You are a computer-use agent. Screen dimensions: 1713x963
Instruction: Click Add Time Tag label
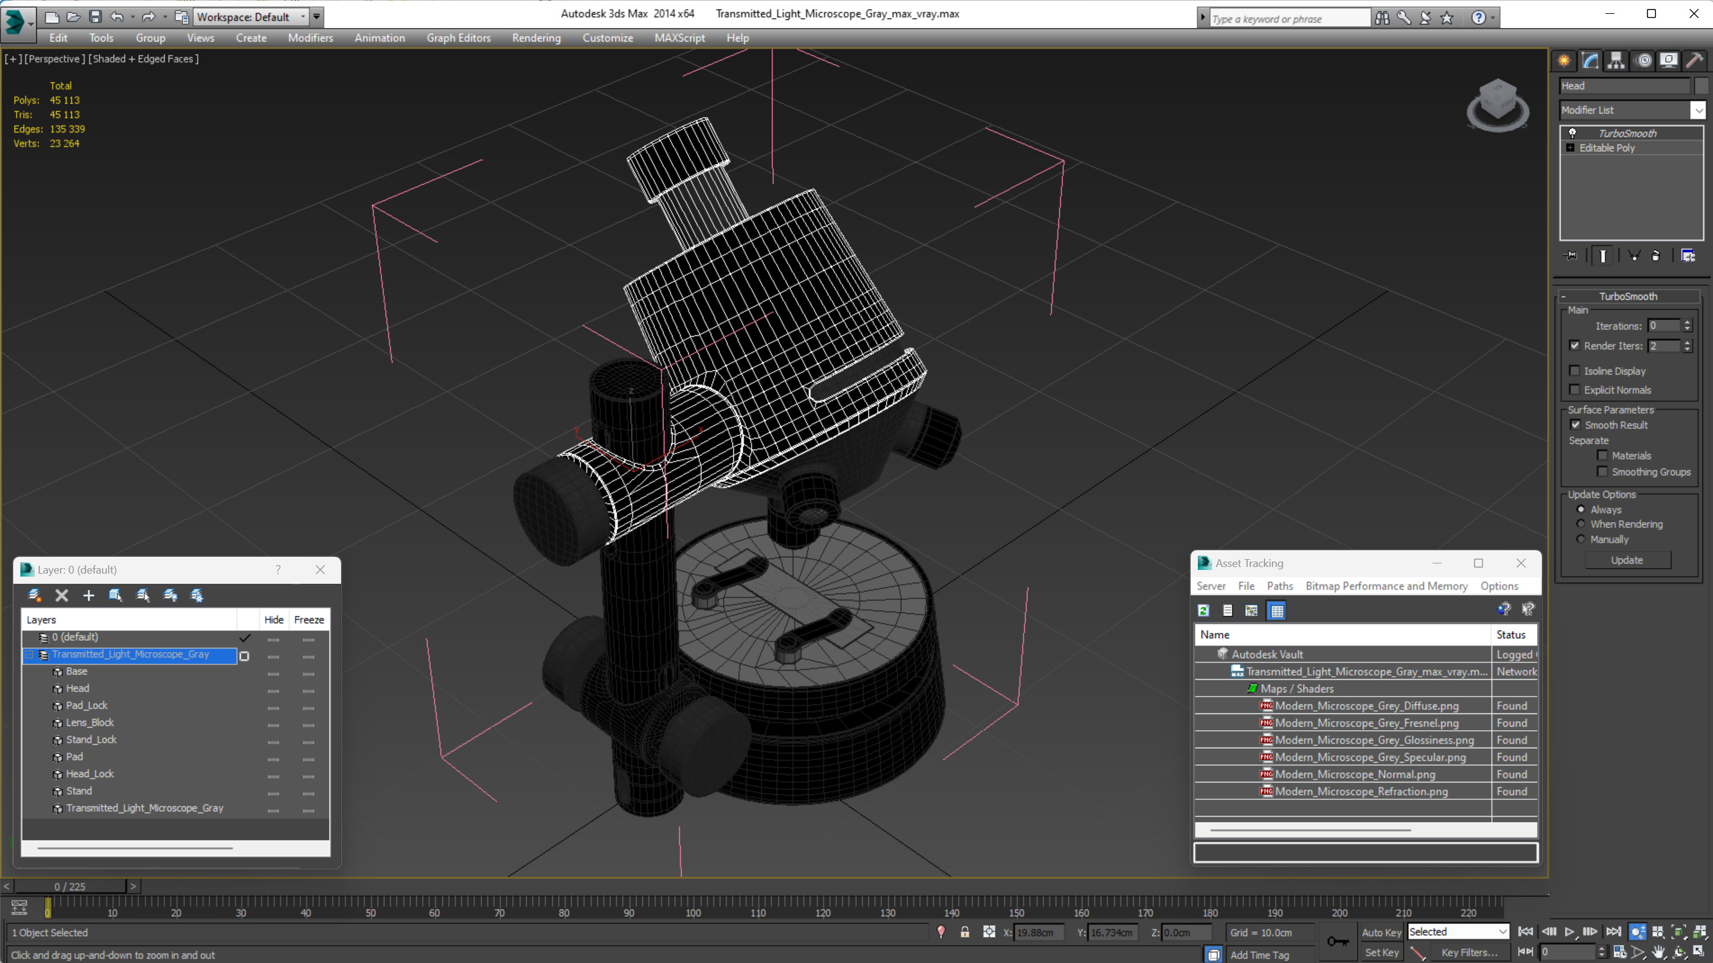1259,955
